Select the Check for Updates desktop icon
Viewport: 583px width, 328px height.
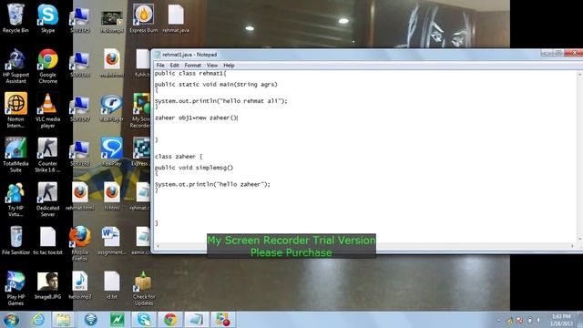(144, 288)
